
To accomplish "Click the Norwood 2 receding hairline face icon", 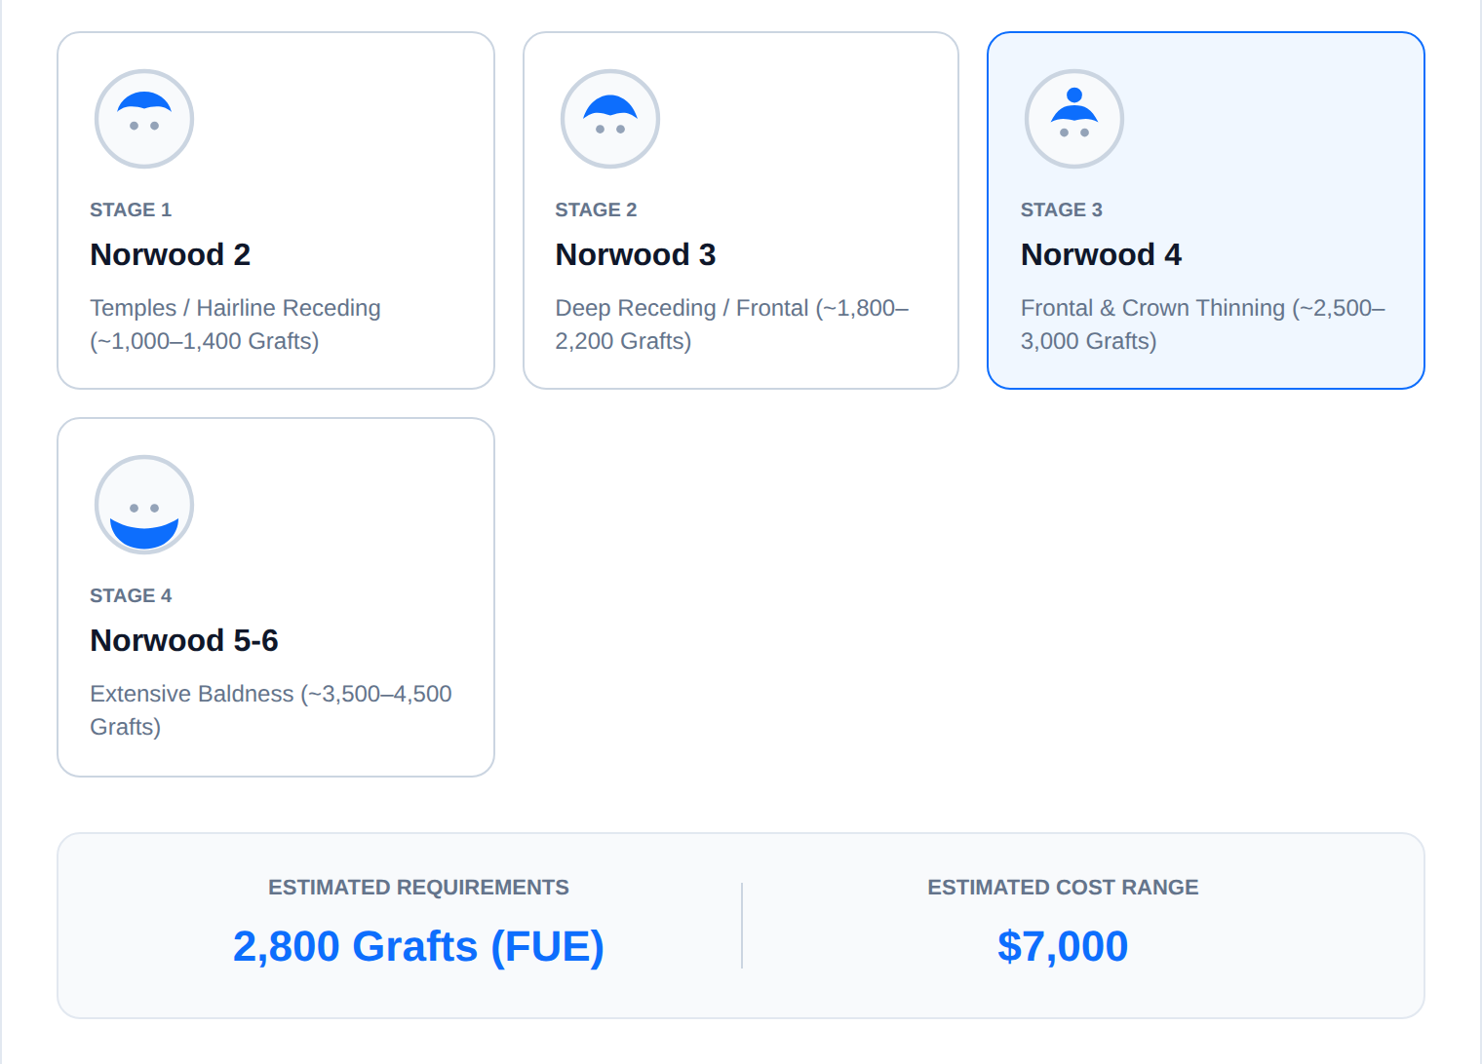I will click(144, 119).
